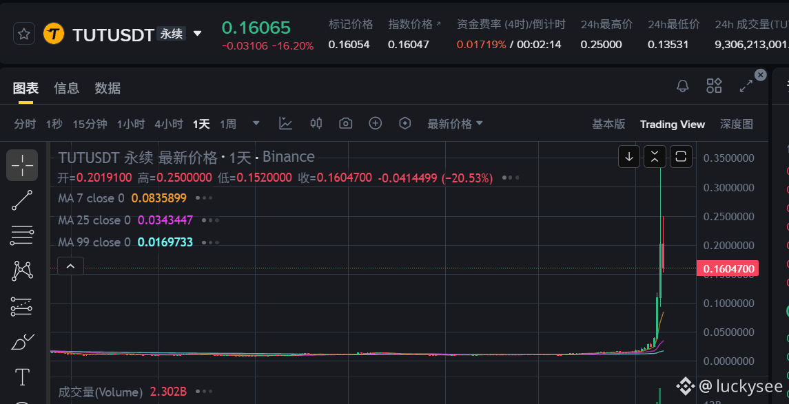The width and height of the screenshot is (789, 404).
Task: Click the last price 0.16065
Action: [x=256, y=28]
